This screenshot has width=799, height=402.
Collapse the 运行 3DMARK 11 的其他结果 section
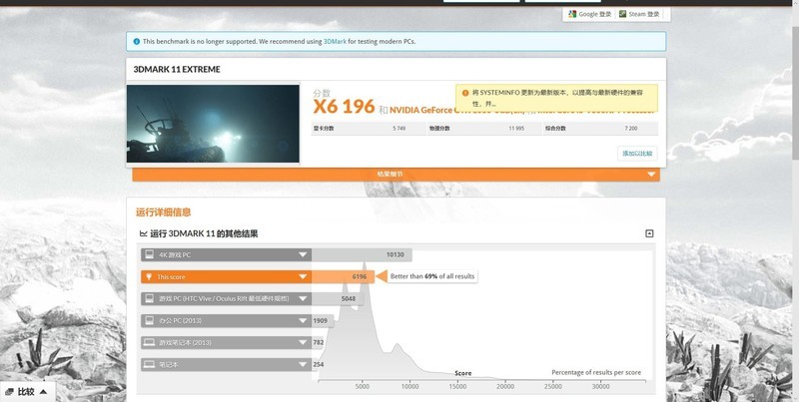click(x=649, y=233)
